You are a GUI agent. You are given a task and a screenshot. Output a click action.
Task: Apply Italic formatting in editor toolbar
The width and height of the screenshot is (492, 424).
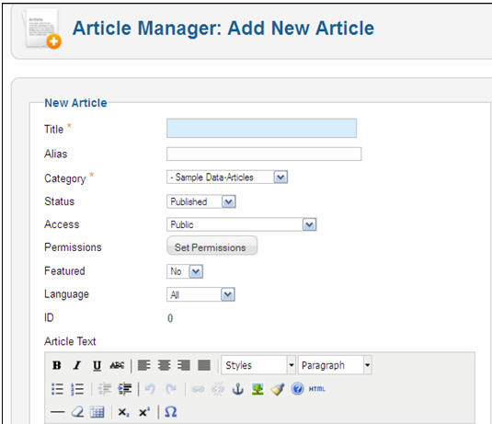(x=76, y=365)
